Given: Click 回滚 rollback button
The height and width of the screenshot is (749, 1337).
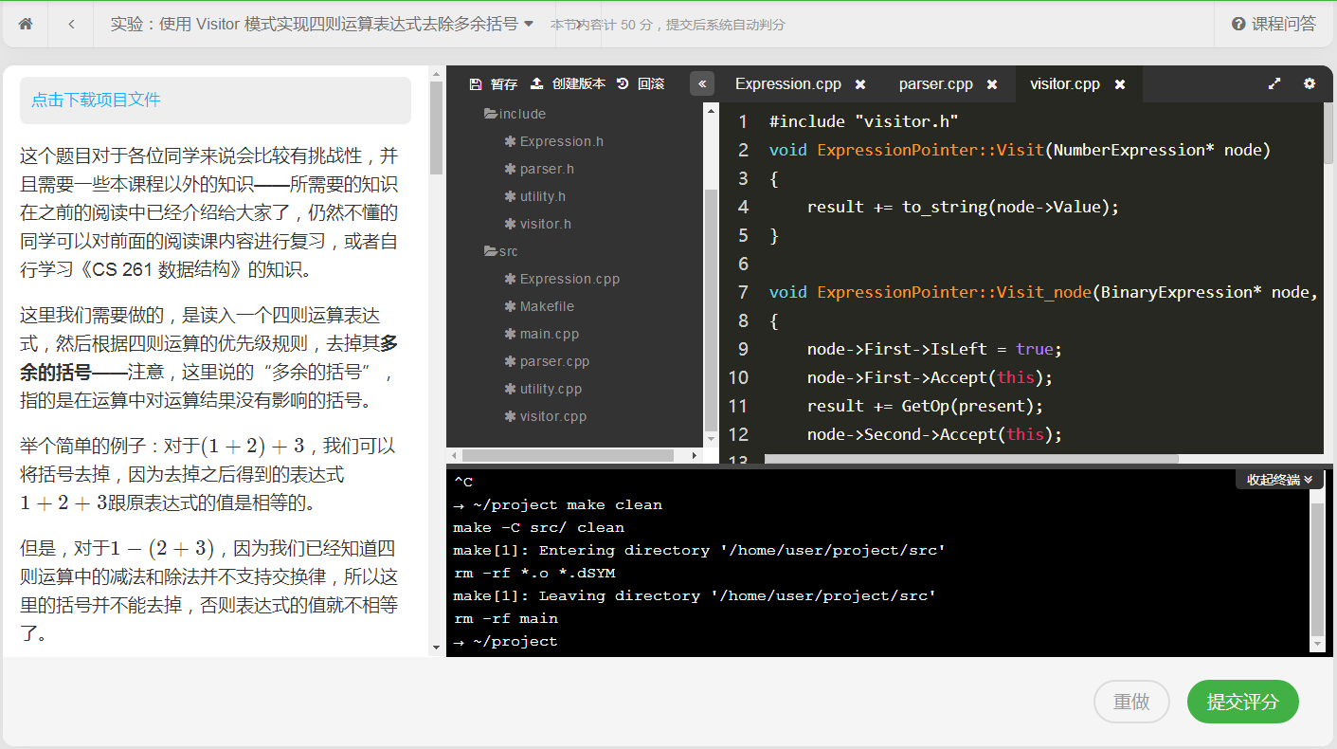Looking at the screenshot, I should (641, 83).
